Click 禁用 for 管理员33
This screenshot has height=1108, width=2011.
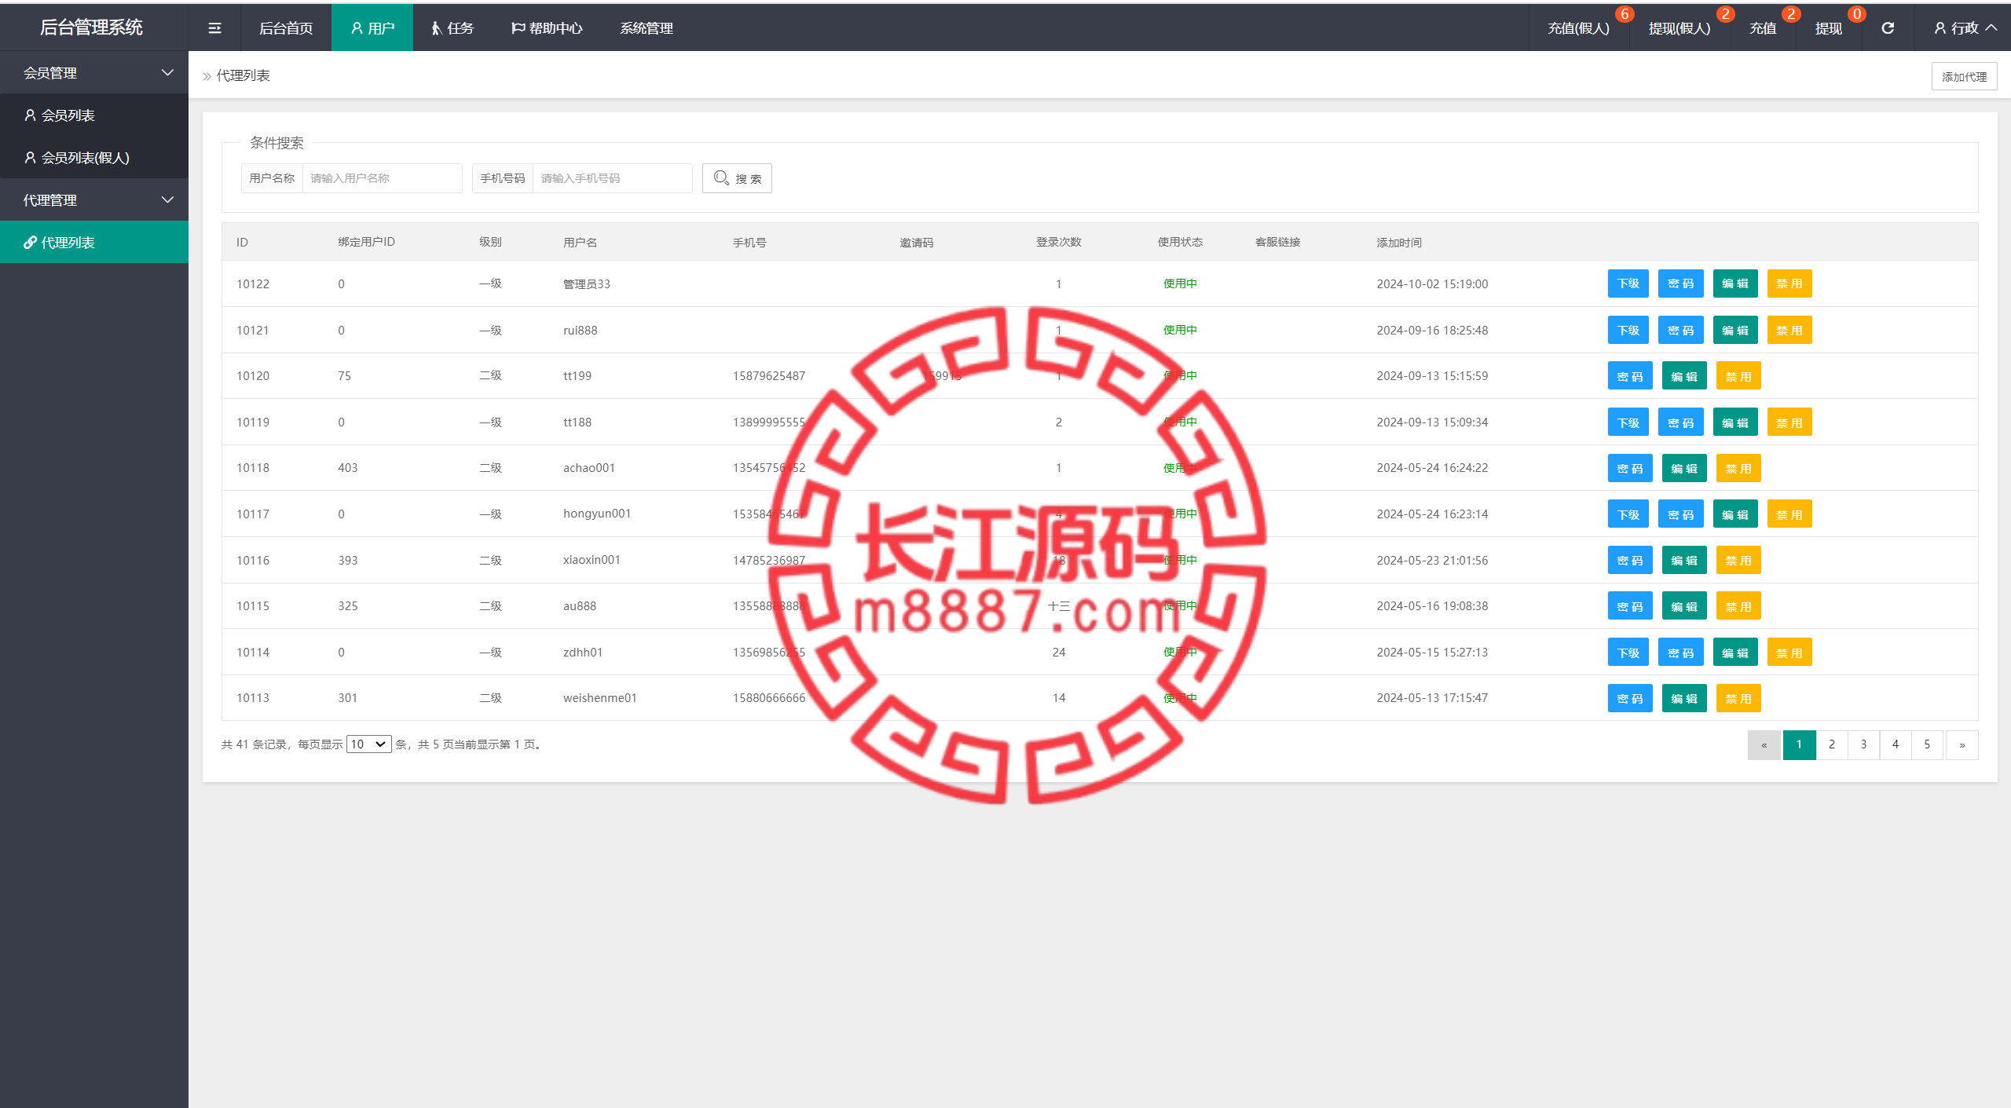1789,283
